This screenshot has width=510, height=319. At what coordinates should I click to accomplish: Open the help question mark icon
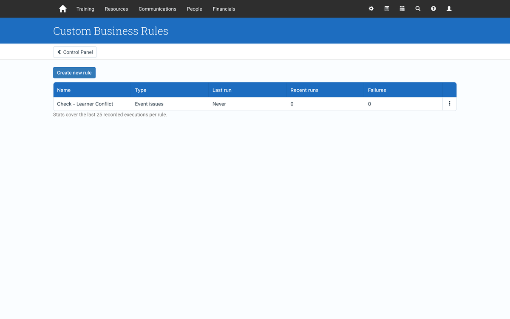pyautogui.click(x=433, y=9)
